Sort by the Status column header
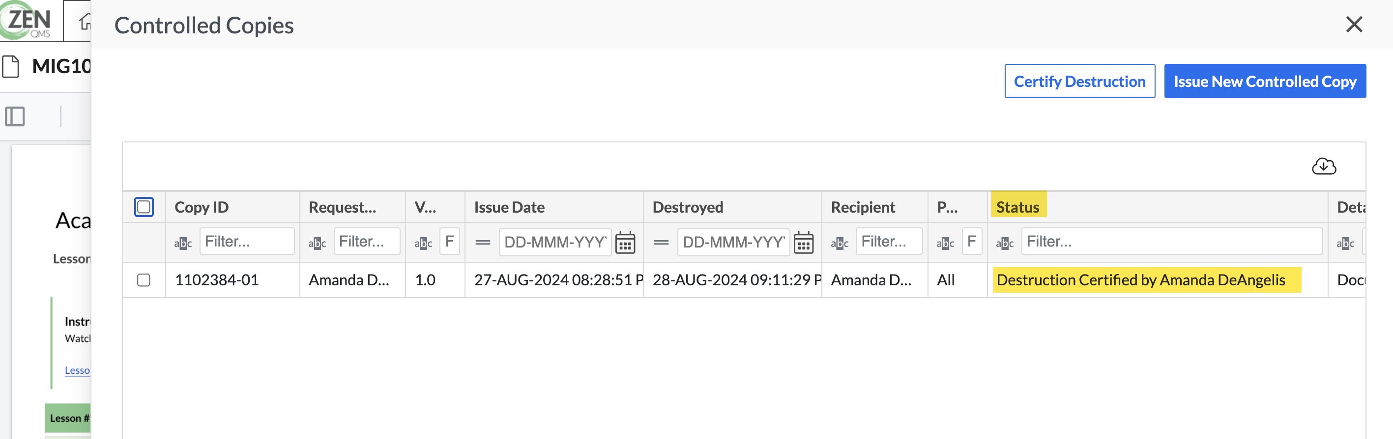The width and height of the screenshot is (1393, 439). pos(1017,207)
